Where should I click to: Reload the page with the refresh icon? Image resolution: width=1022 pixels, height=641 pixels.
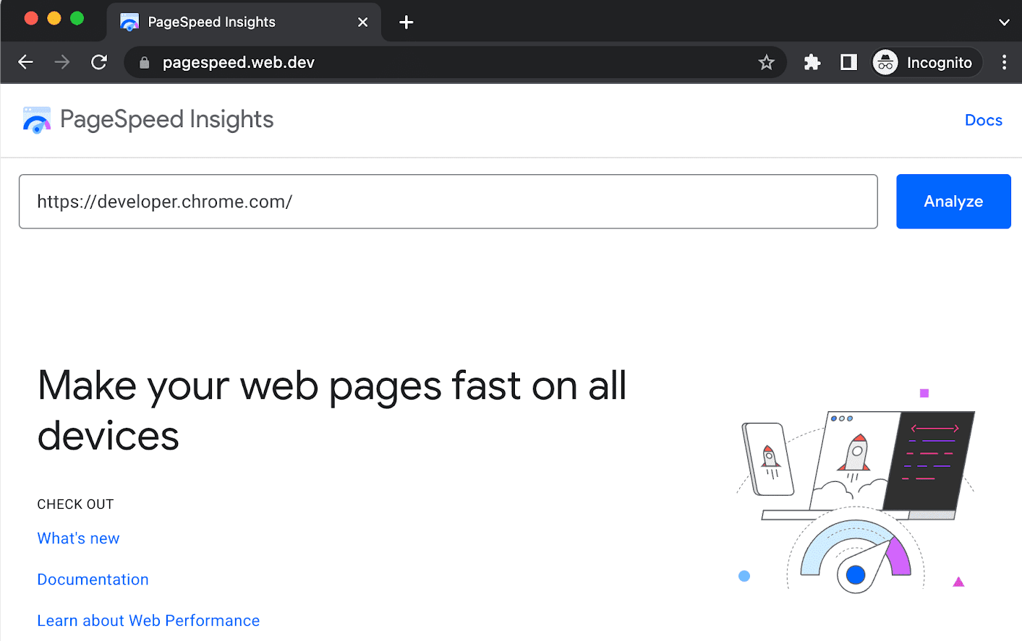[99, 62]
